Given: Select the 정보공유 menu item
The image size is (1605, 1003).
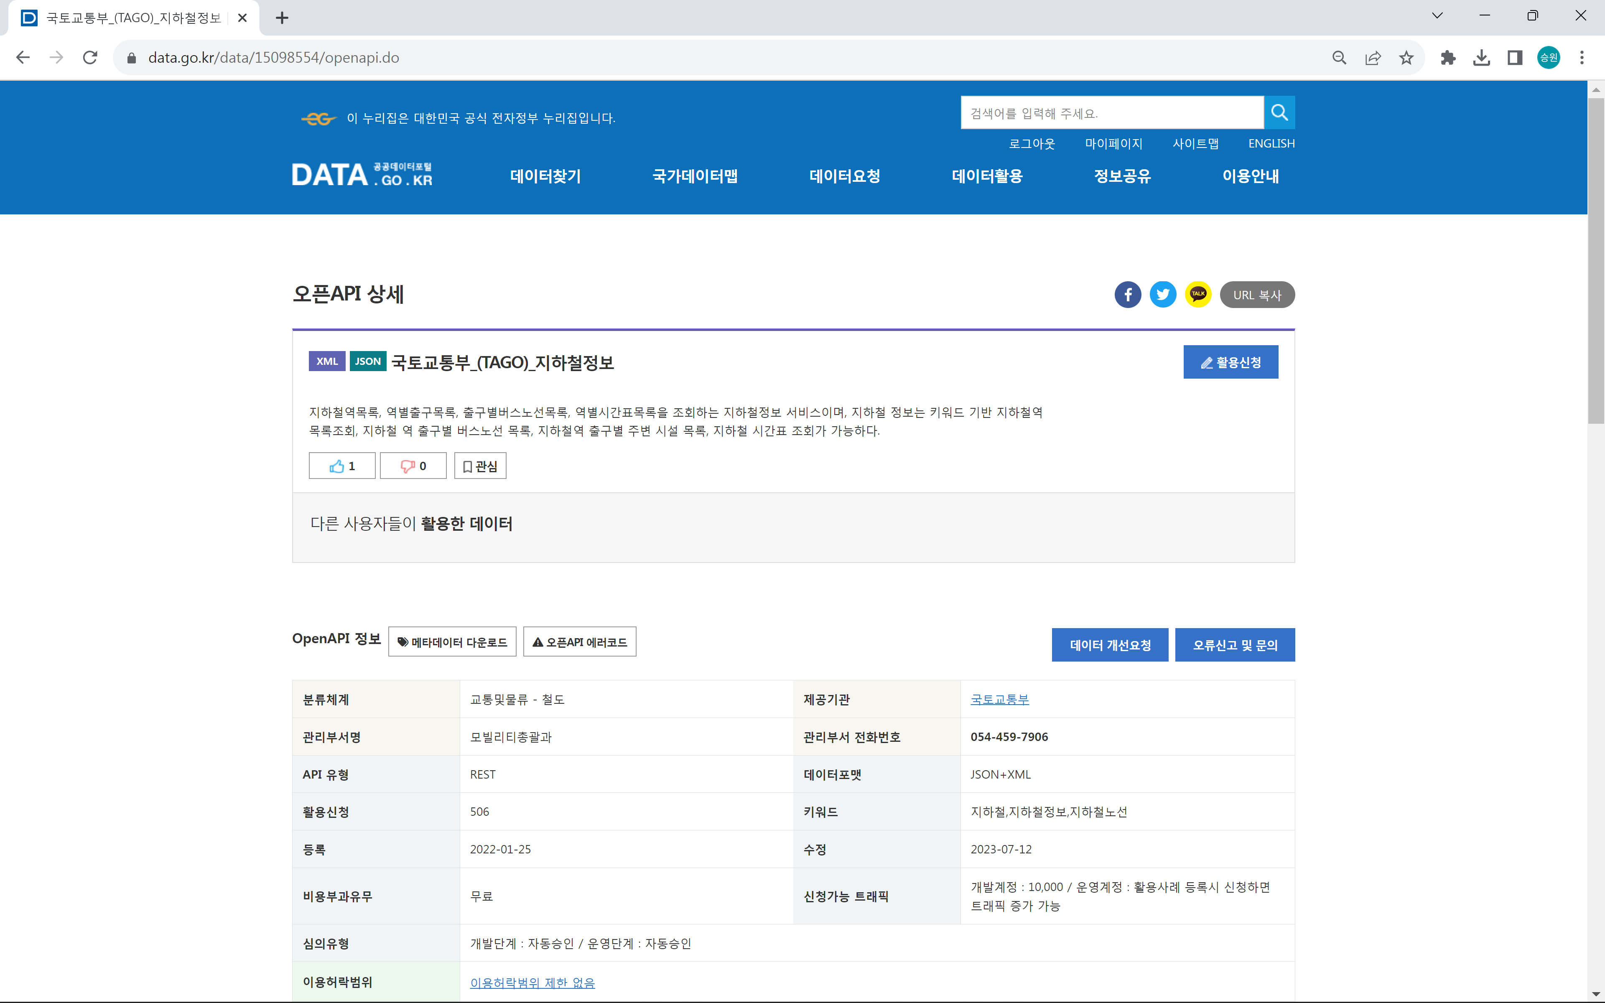Looking at the screenshot, I should click(x=1122, y=176).
